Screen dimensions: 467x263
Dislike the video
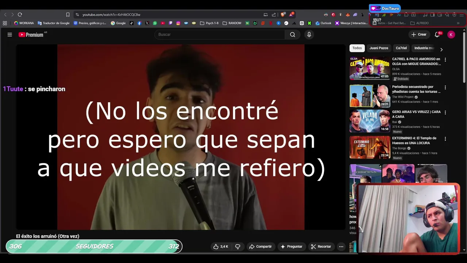tap(238, 247)
